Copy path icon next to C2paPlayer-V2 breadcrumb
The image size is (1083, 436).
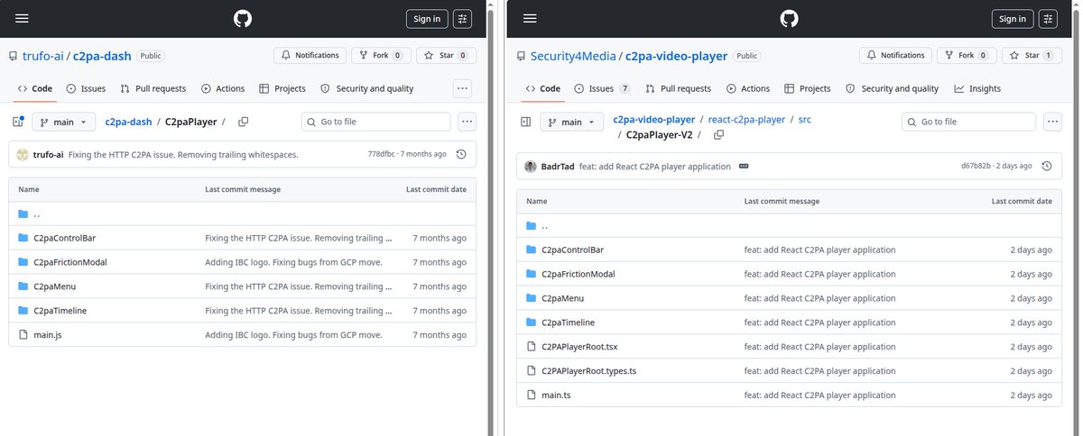click(718, 135)
